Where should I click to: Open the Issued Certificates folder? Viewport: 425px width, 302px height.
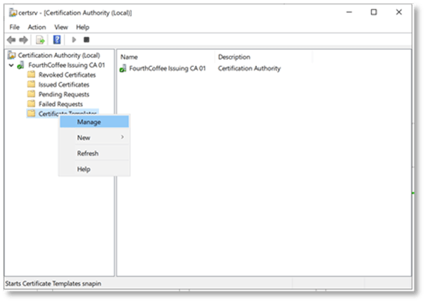(63, 84)
